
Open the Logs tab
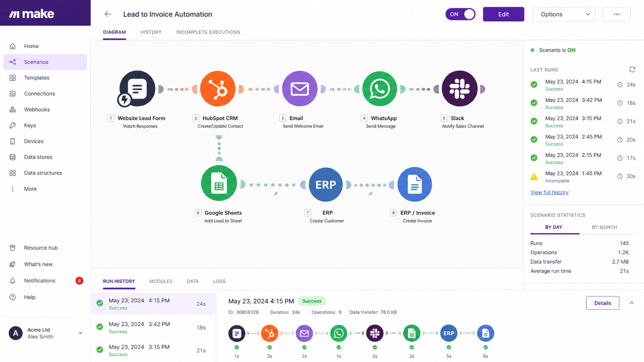point(219,281)
